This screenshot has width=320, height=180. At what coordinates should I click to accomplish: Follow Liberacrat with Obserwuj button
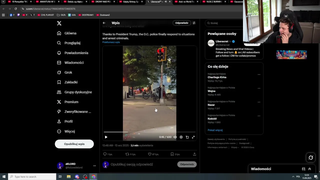[x=252, y=44]
